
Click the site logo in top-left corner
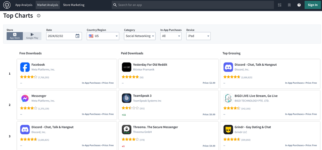pyautogui.click(x=6, y=5)
